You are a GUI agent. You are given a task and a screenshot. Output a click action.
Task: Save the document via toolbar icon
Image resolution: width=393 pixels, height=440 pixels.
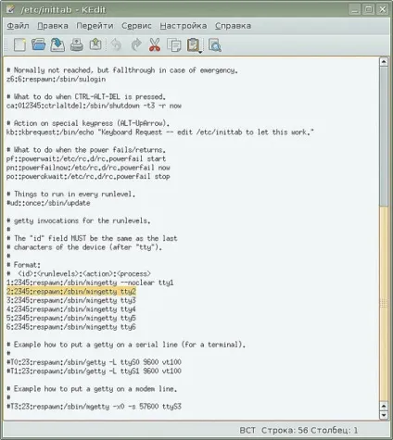click(x=57, y=44)
